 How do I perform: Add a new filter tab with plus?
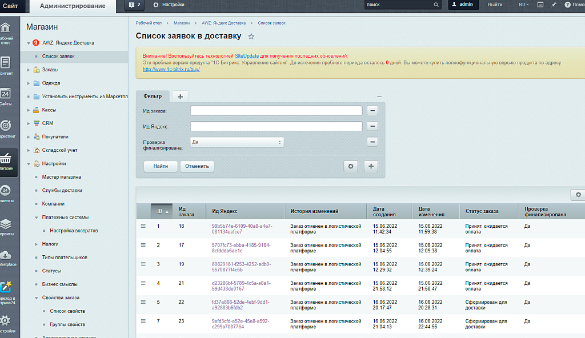180,96
